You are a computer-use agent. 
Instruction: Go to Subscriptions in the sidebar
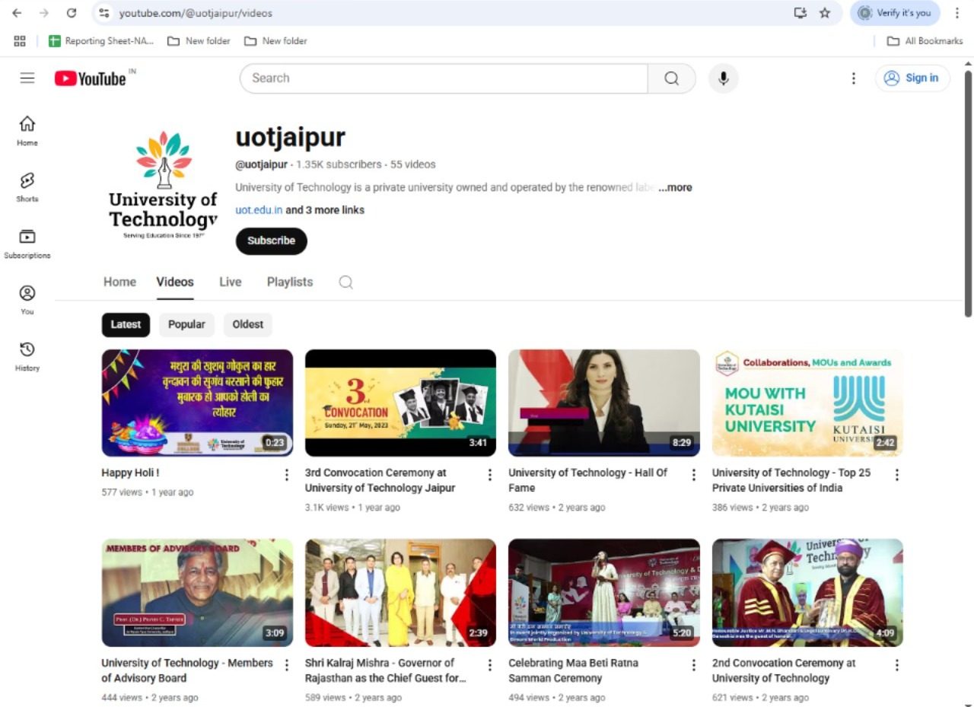[x=27, y=243]
